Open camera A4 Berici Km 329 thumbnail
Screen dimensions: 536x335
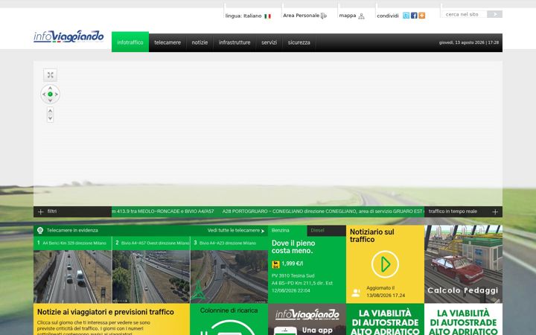(x=72, y=276)
